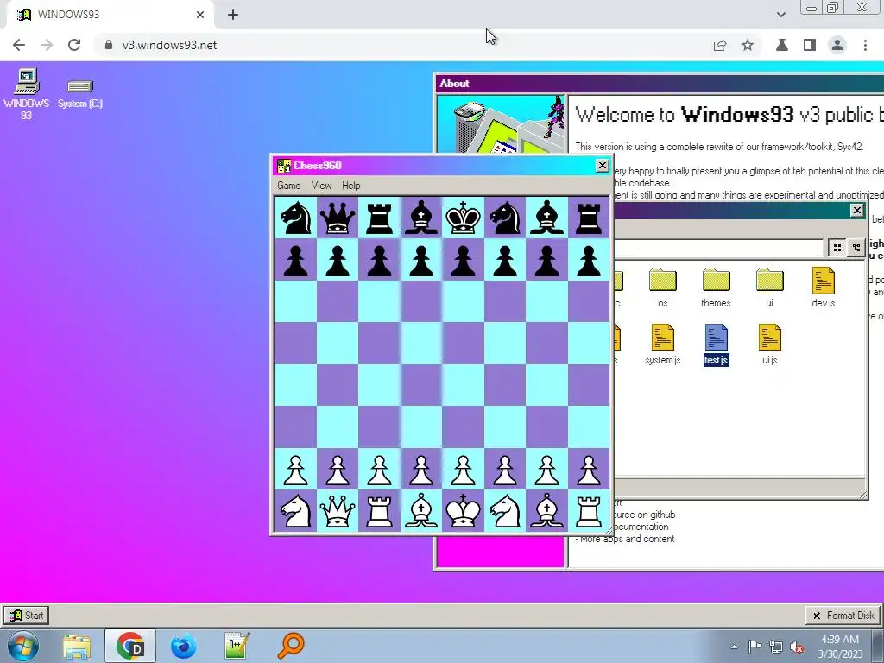Select the black queen piece
884x663 pixels.
(338, 217)
